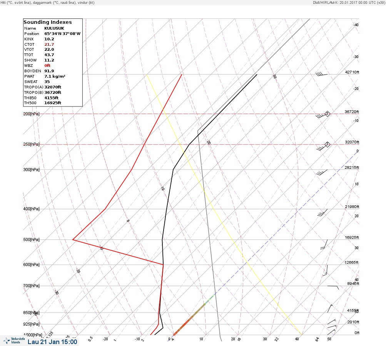Select the wind barb at the 300hPa level
386x346 pixels.
(322, 172)
